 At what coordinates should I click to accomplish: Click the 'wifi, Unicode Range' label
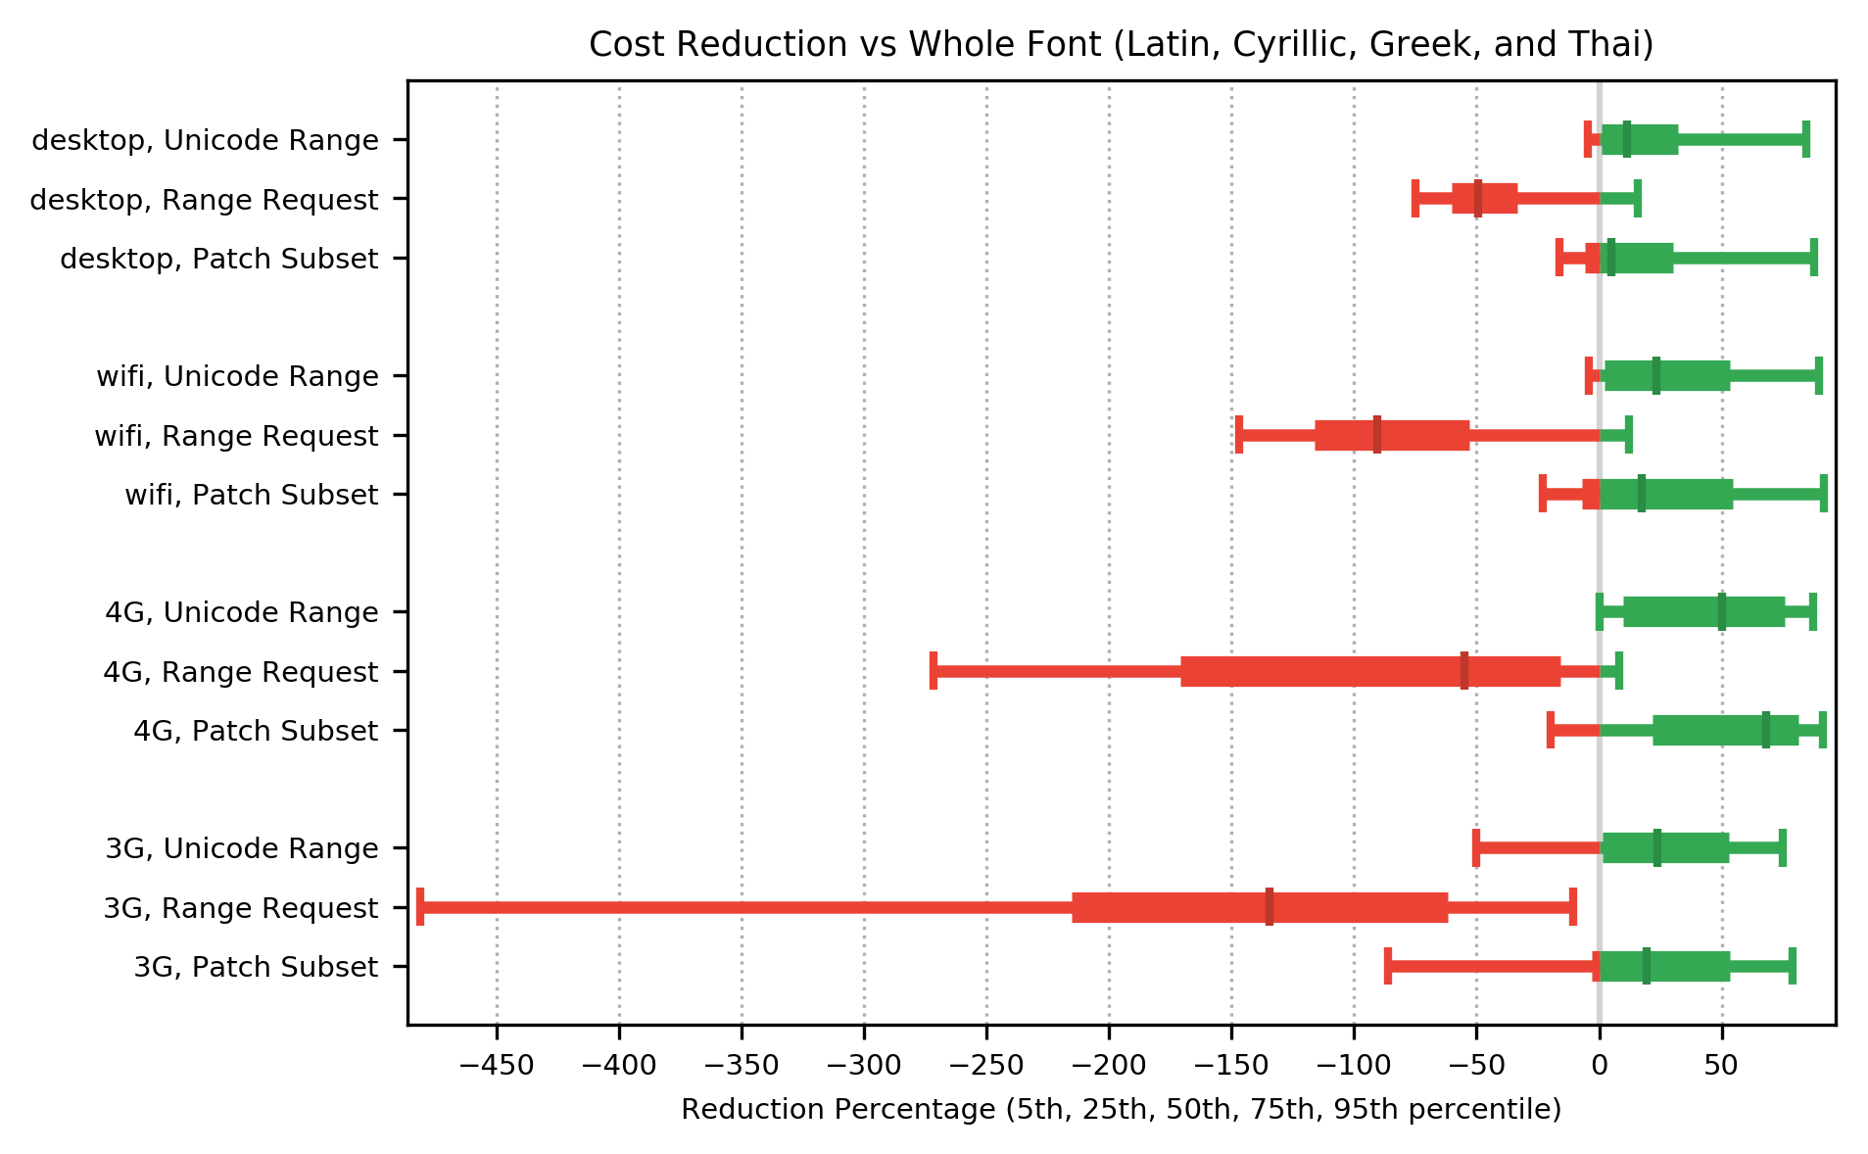click(x=237, y=377)
